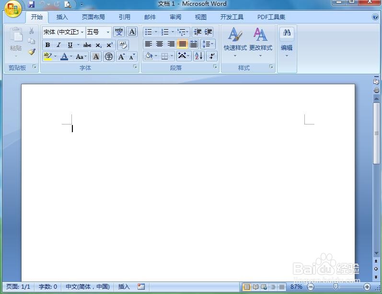The width and height of the screenshot is (382, 294).
Task: Open Print Preview from Quick Access toolbar
Action: coord(68,4)
